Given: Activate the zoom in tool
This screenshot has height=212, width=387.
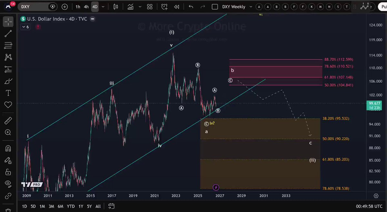Looking at the screenshot, I should click(8, 132).
